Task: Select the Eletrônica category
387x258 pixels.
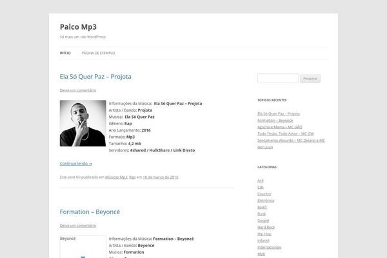Action: coord(266,201)
